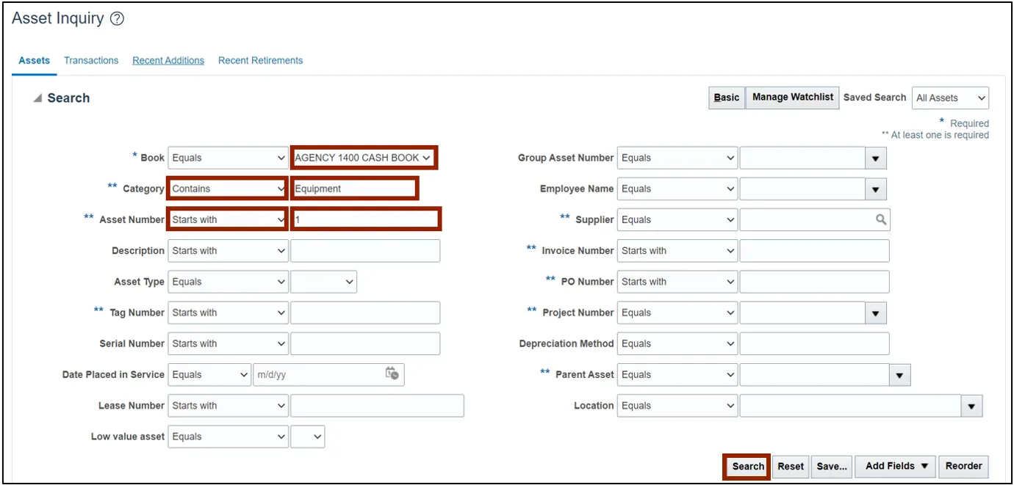Click the Search button
This screenshot has width=1014, height=485.
[x=747, y=467]
